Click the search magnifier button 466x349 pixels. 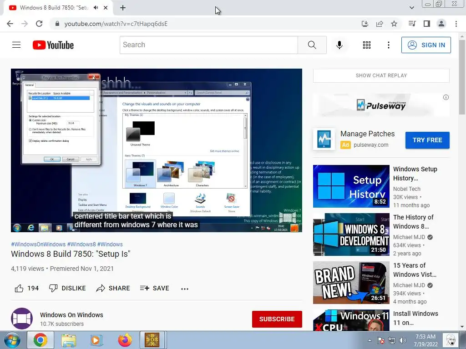coord(312,45)
